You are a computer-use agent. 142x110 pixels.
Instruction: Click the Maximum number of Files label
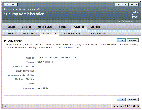21,75
